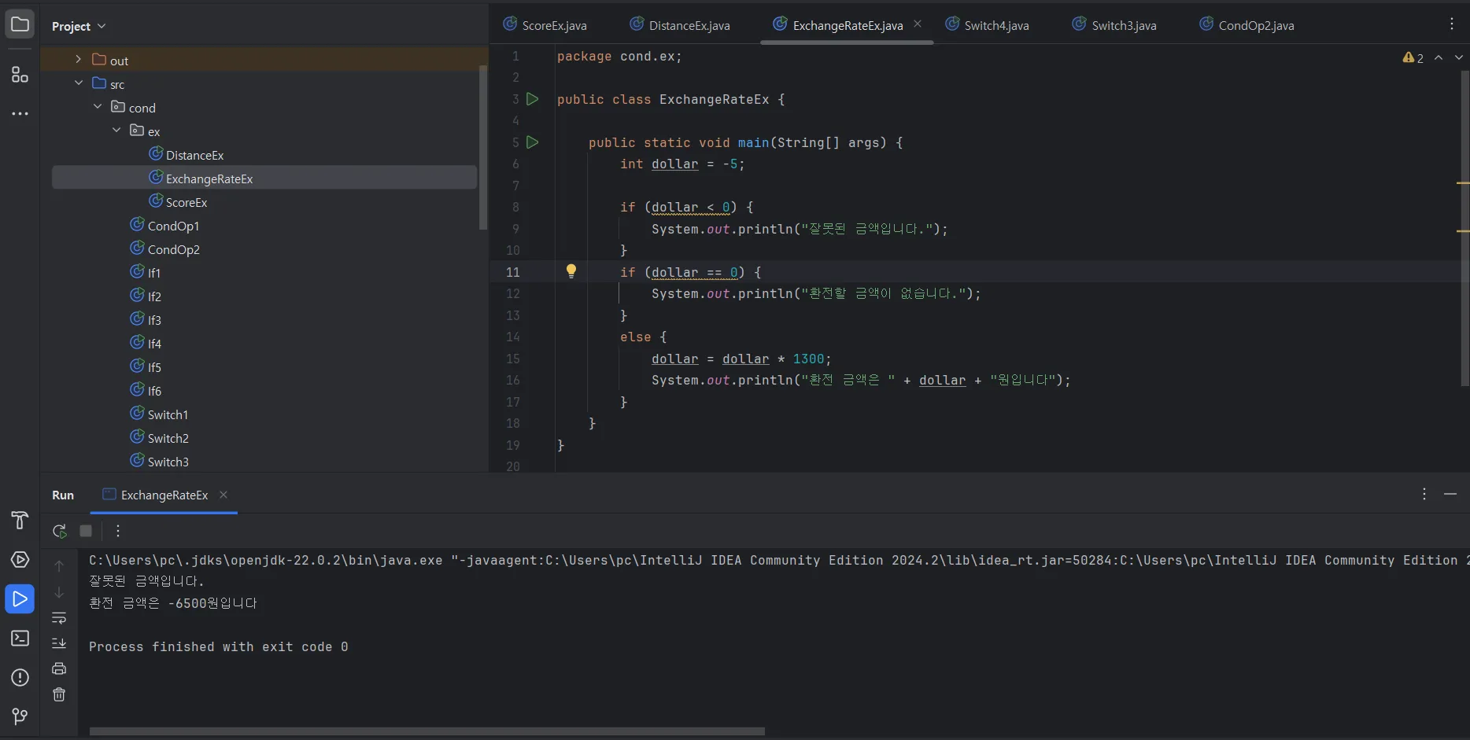This screenshot has width=1470, height=740.
Task: Open the Services tool window icon
Action: tap(20, 559)
